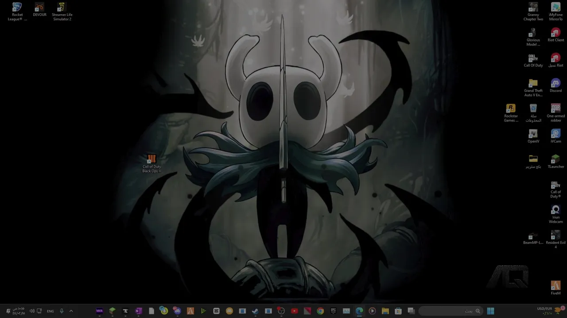This screenshot has width=567, height=318.
Task: Open the Minecraft grass block taskbar icon
Action: (x=112, y=311)
